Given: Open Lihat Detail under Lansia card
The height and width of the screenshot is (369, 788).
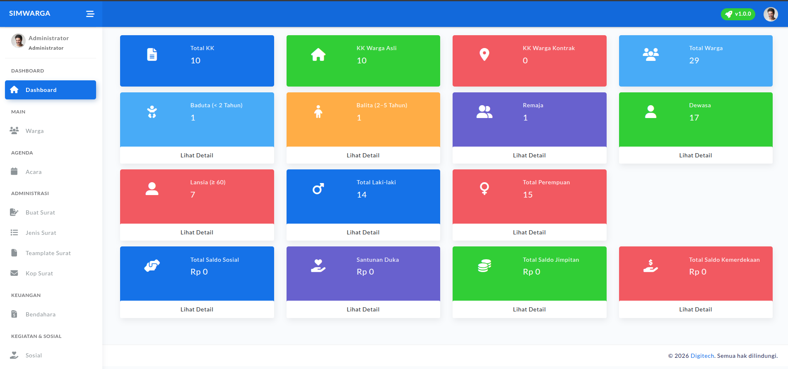Looking at the screenshot, I should [x=197, y=232].
